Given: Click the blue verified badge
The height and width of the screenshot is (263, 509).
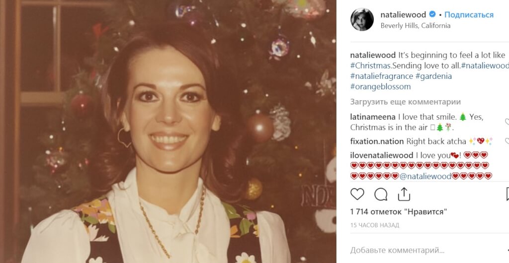Looking at the screenshot, I should click(x=432, y=14).
